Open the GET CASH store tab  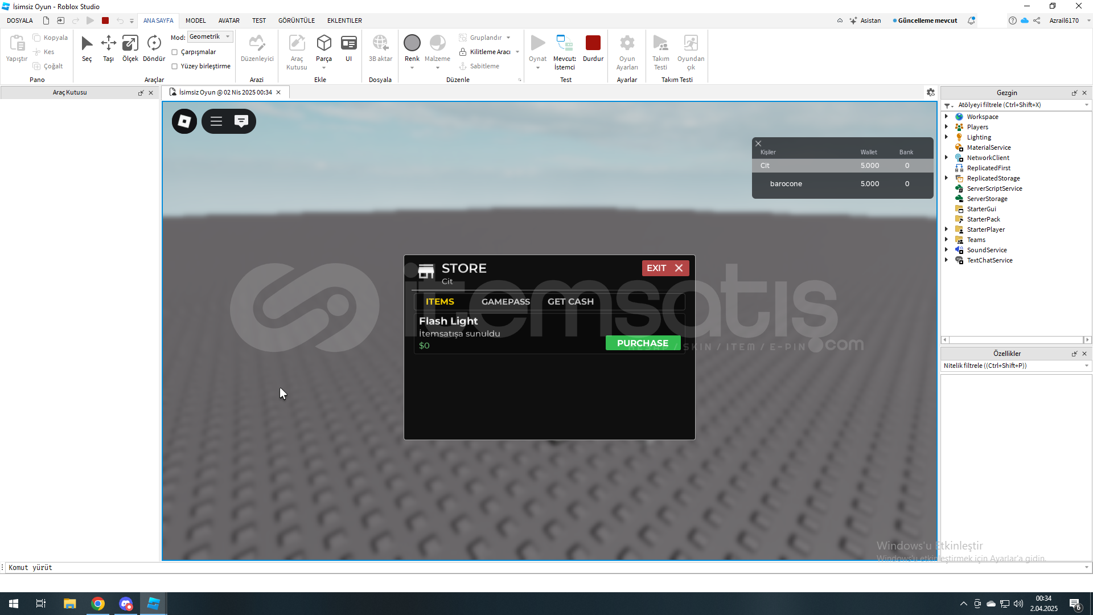[x=570, y=302]
